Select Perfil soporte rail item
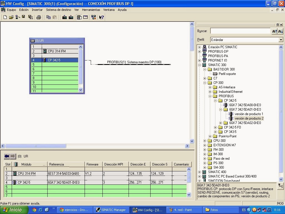The height and width of the screenshot is (214, 285). (227, 74)
